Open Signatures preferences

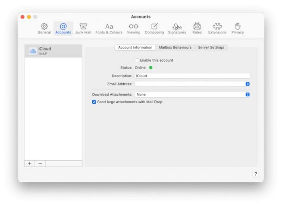177,29
